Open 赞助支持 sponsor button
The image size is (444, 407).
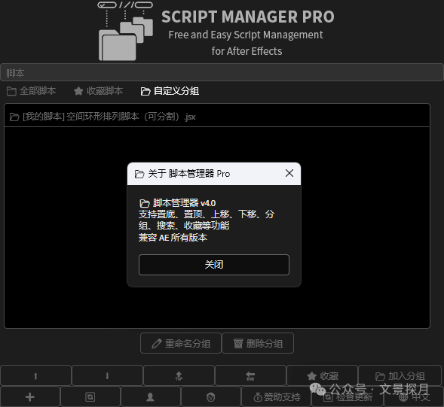pos(277,396)
